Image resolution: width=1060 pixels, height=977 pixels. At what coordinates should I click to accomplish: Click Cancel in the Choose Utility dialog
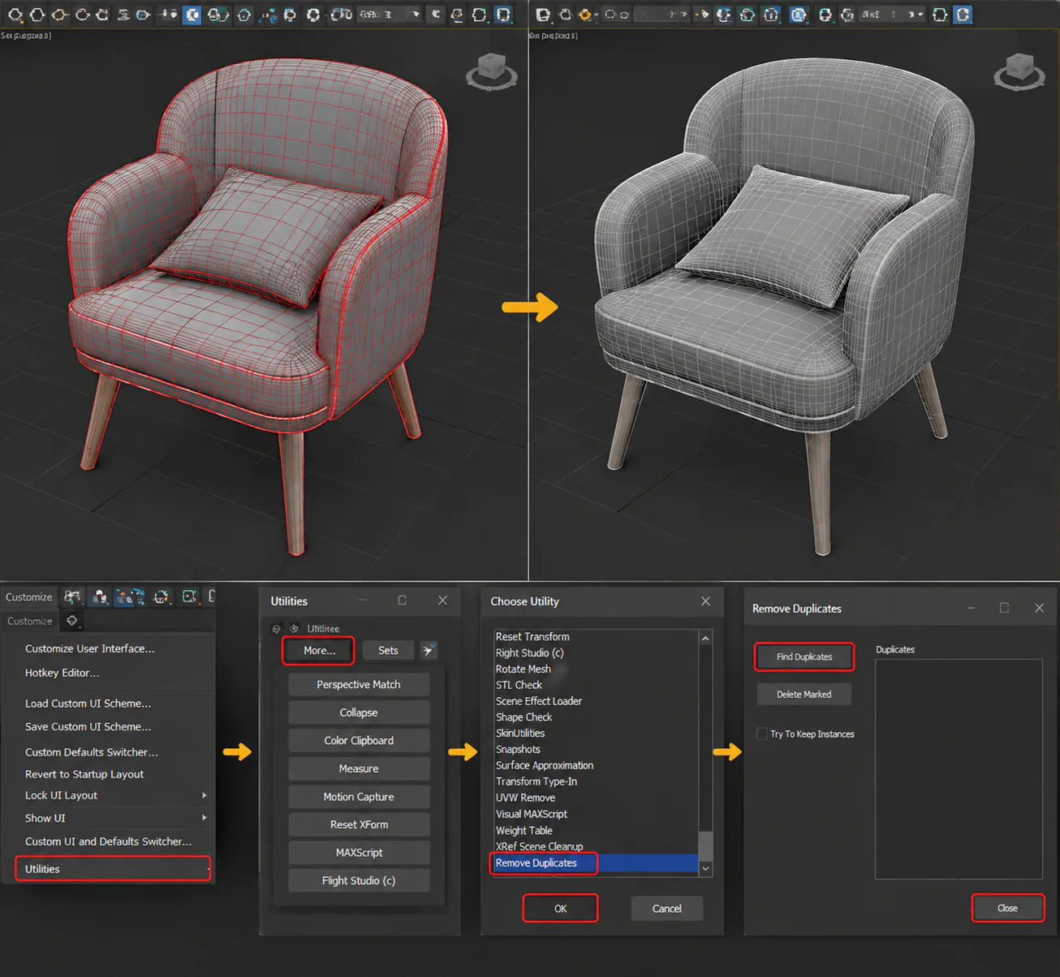[667, 908]
